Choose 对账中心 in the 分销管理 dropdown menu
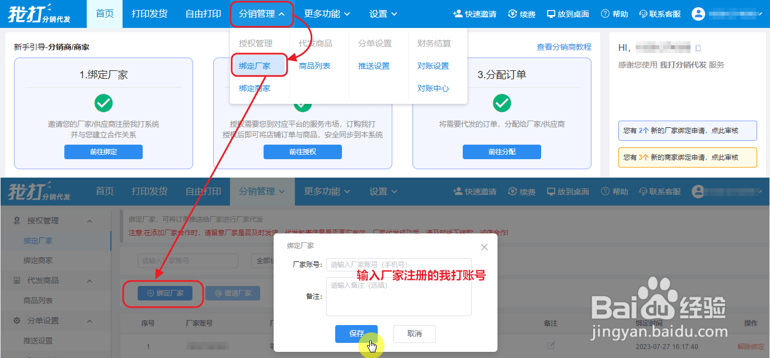Screen dimensions: 770x358 tap(433, 88)
